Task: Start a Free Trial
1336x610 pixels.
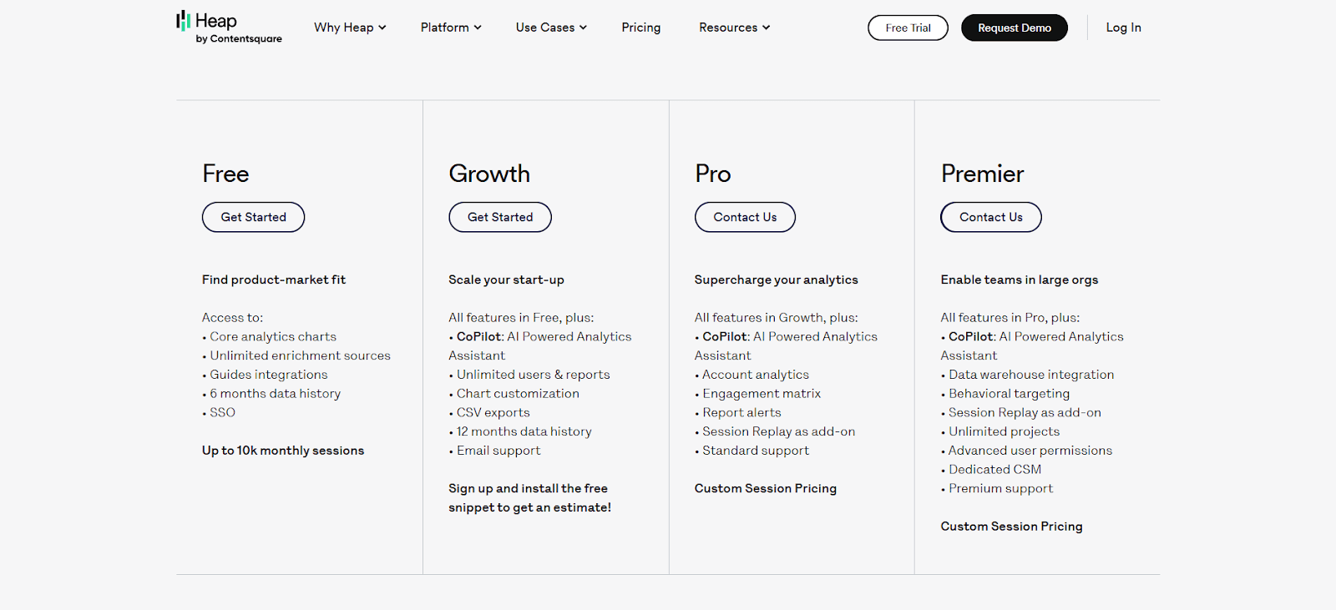Action: pyautogui.click(x=908, y=28)
